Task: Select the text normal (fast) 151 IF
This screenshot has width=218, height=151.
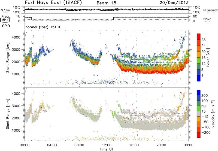Action: click(x=43, y=27)
